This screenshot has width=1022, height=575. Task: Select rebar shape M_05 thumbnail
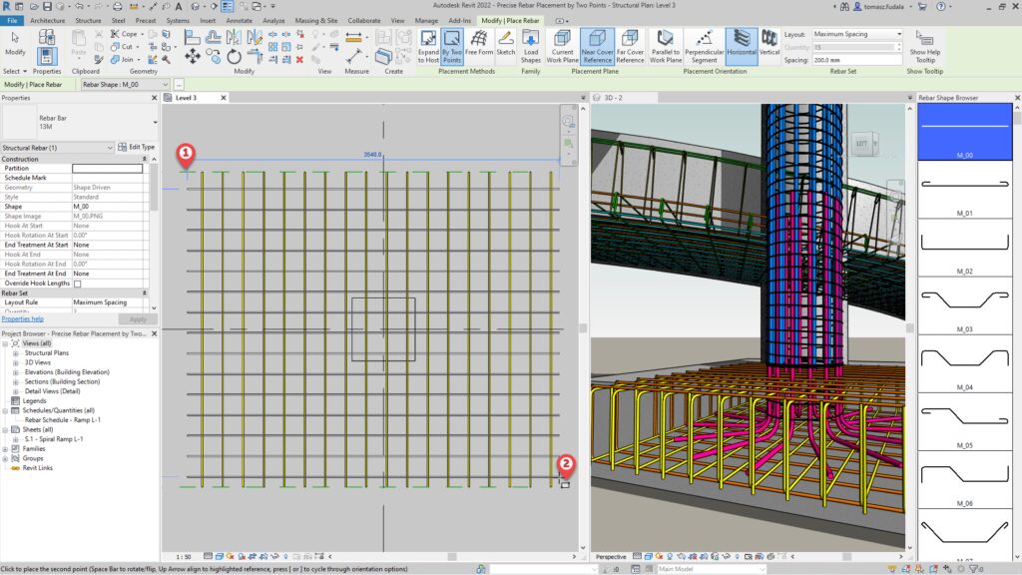[x=965, y=421]
